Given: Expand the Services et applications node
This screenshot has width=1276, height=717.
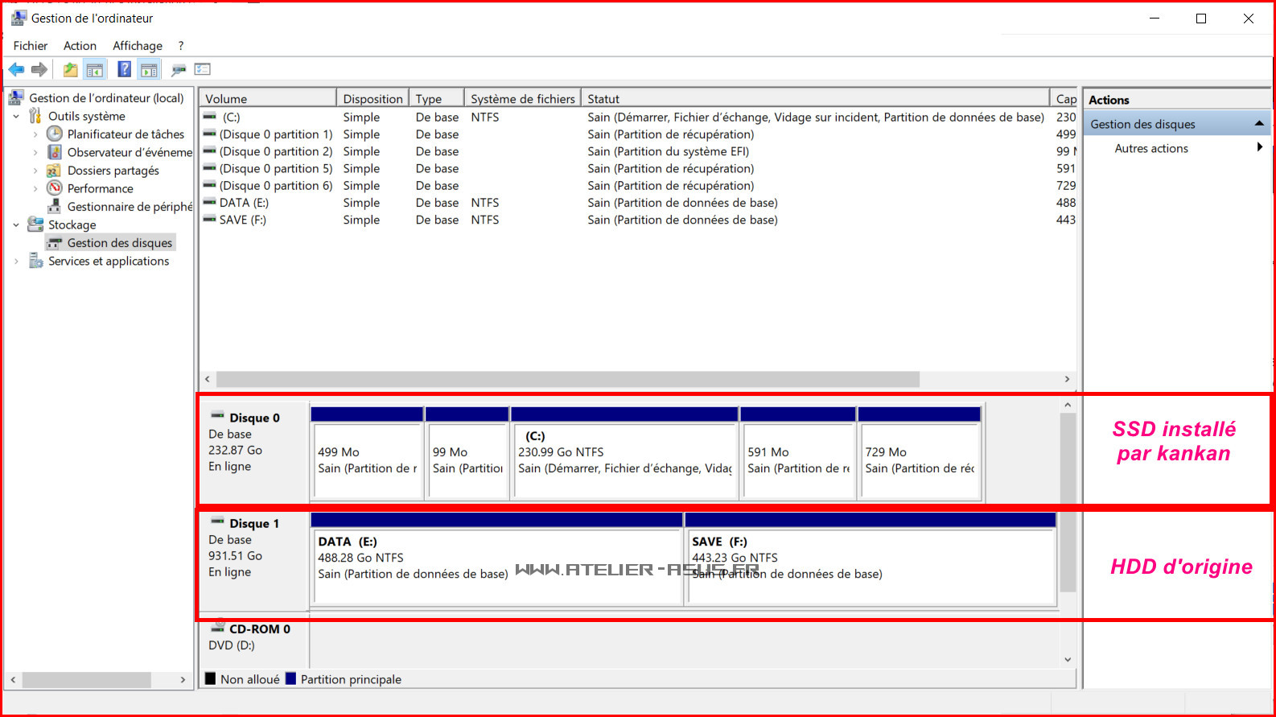Looking at the screenshot, I should [16, 262].
